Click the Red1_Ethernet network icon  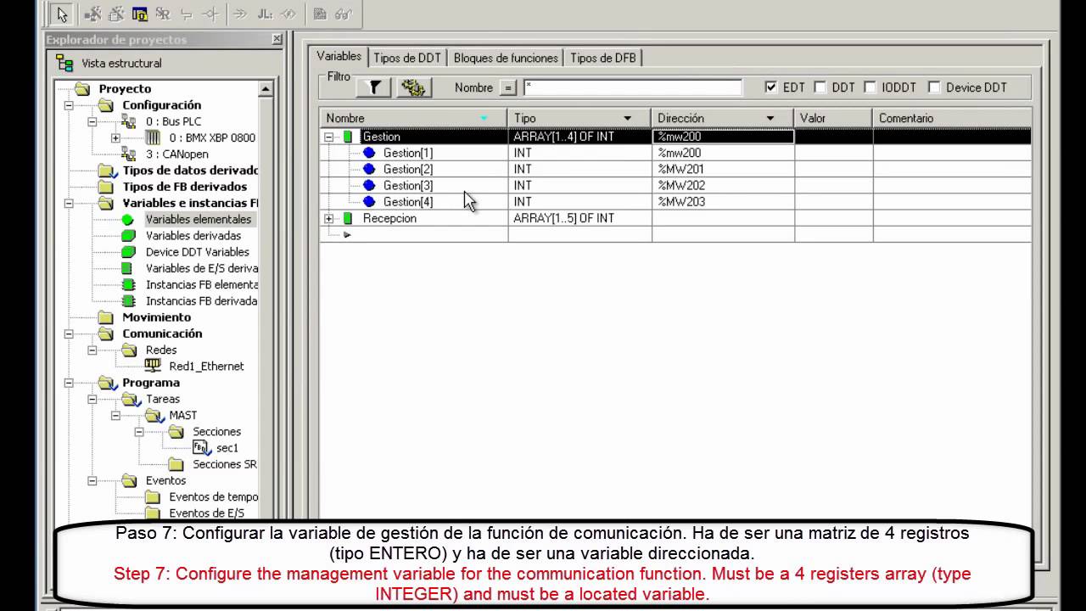(153, 366)
